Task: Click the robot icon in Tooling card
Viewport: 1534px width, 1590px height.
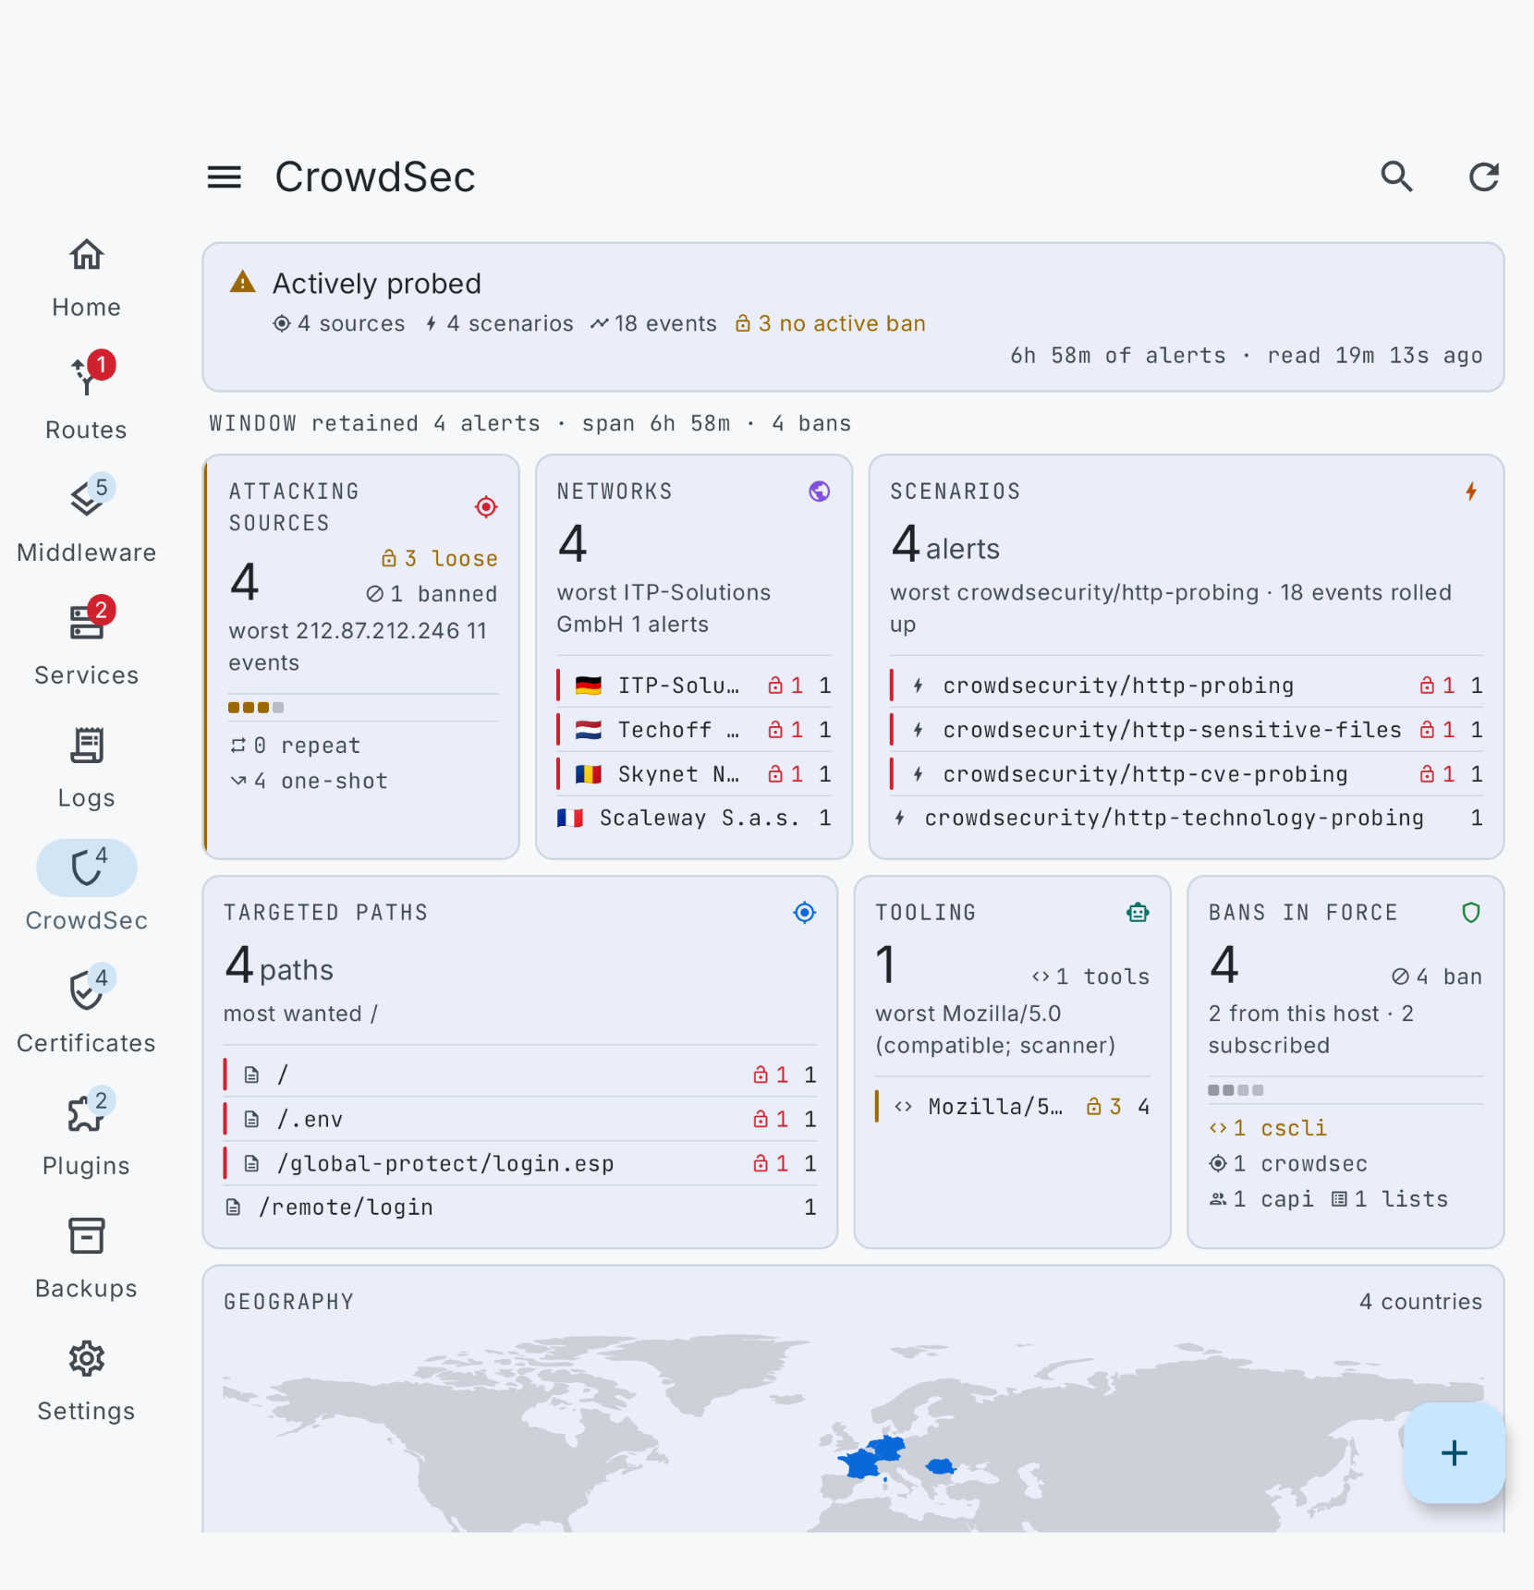Action: click(1138, 913)
